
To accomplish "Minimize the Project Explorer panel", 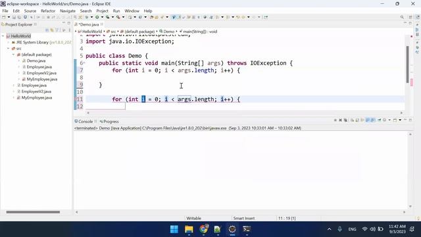I will (x=64, y=24).
